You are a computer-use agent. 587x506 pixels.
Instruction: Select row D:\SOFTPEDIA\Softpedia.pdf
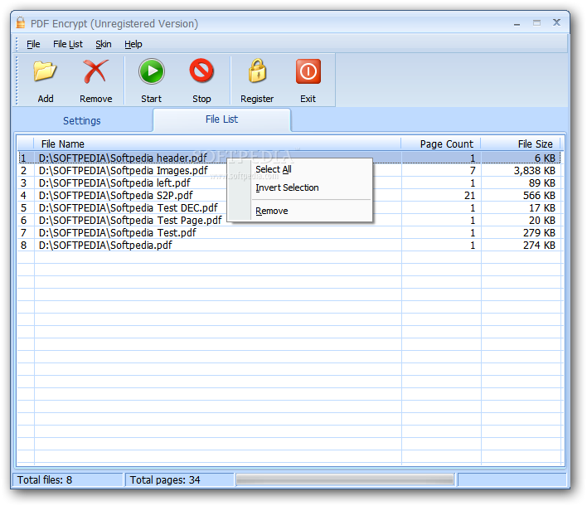pos(289,245)
